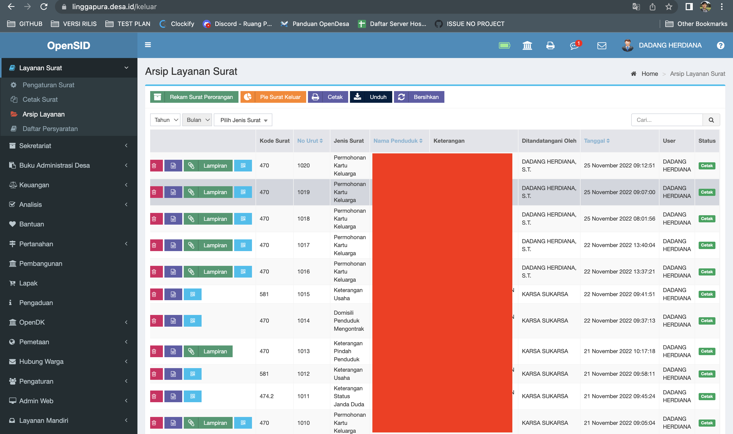The image size is (733, 434).
Task: Open the chat notifications icon showing badge 1
Action: 574,46
